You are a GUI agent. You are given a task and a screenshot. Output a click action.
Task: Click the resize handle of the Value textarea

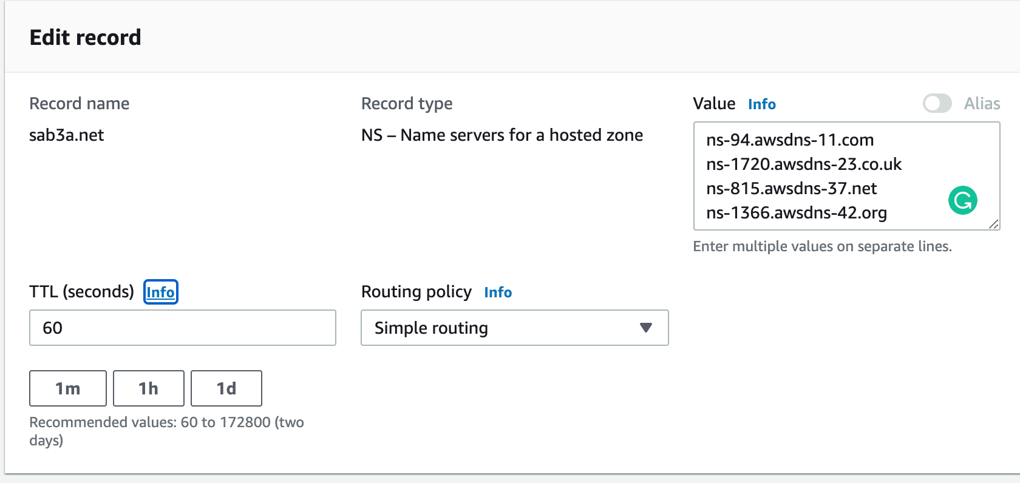coord(993,224)
